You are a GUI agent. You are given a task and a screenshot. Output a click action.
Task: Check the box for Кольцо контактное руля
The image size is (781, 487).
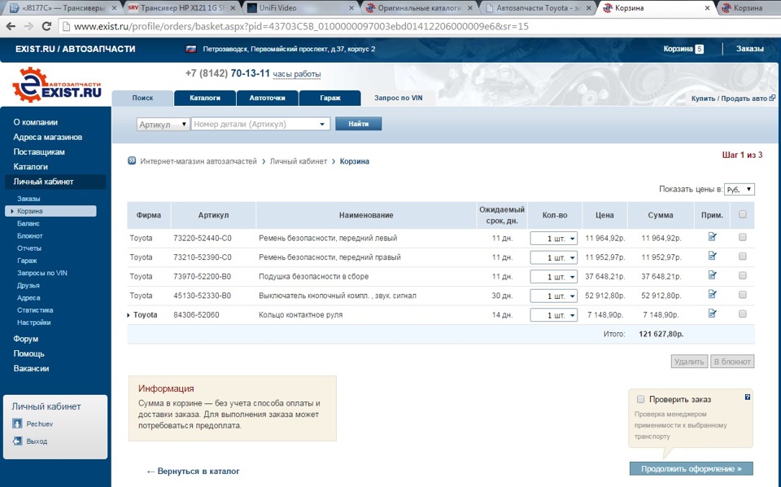tap(743, 314)
